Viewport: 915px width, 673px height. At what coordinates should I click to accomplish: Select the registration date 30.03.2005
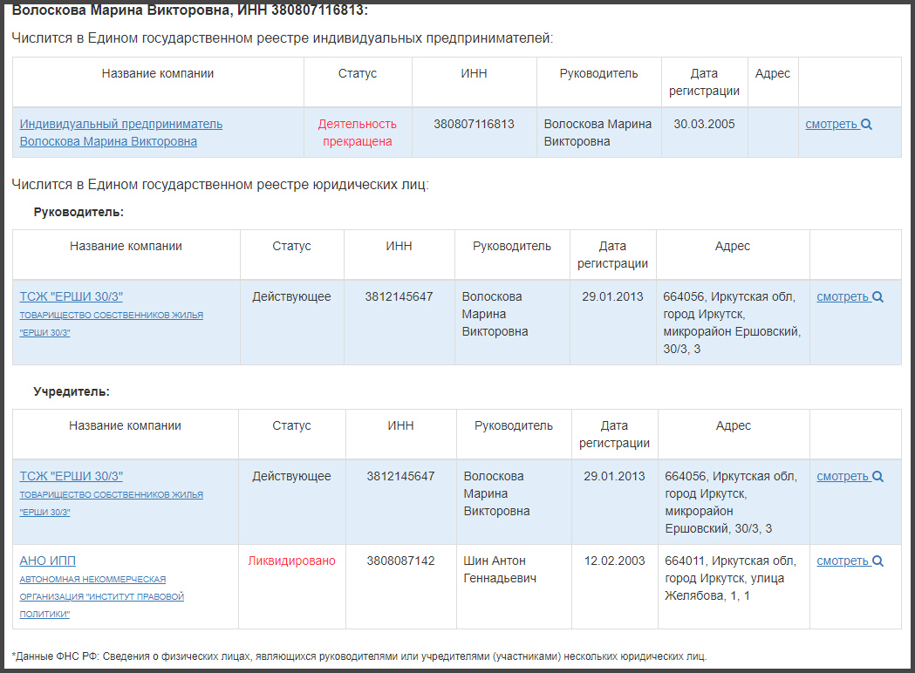(704, 124)
